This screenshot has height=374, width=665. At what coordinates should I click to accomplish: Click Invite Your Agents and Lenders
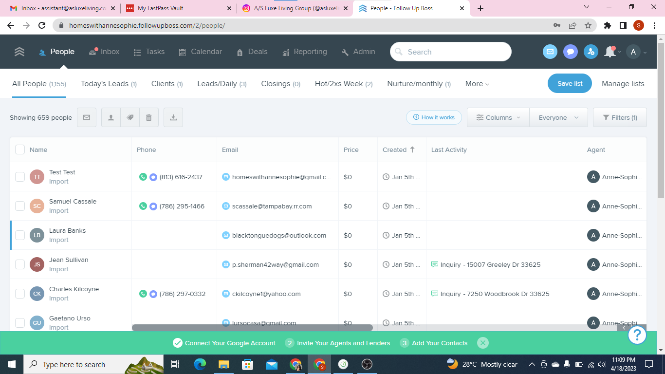338,343
